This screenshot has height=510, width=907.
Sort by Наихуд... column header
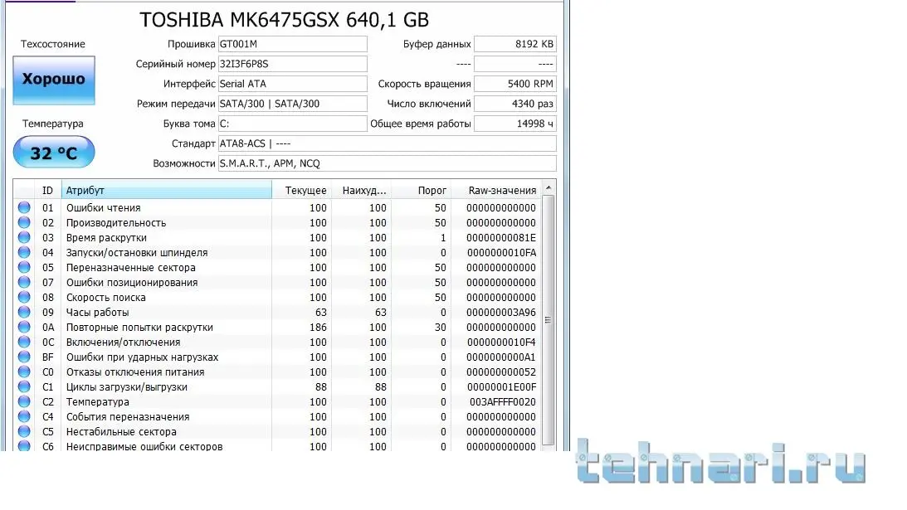pyautogui.click(x=362, y=190)
